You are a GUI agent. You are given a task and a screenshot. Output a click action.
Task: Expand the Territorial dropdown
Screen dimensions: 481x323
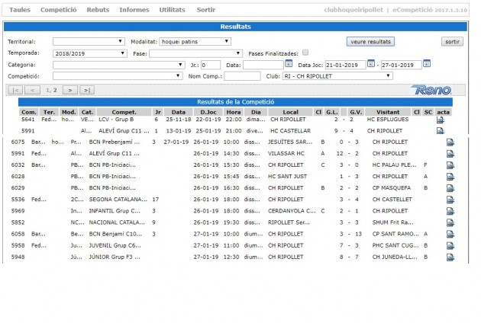(x=89, y=41)
